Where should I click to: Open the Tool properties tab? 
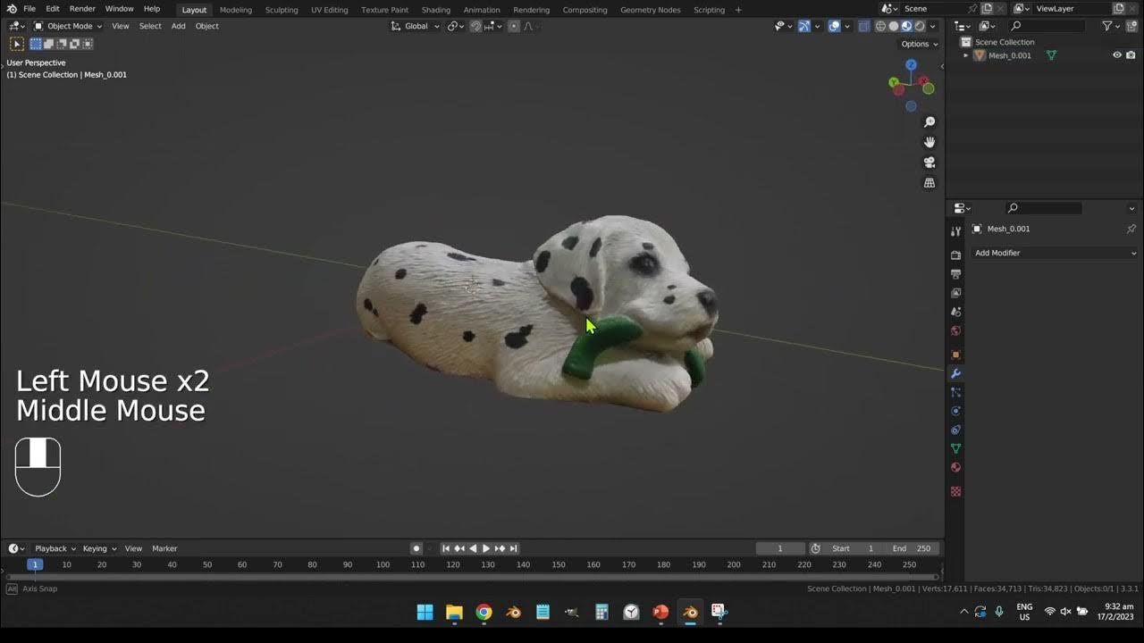click(x=955, y=231)
